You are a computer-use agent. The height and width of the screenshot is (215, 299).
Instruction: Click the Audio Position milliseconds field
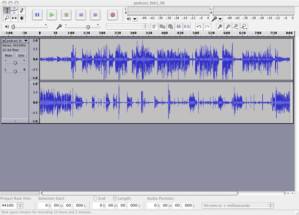188,205
